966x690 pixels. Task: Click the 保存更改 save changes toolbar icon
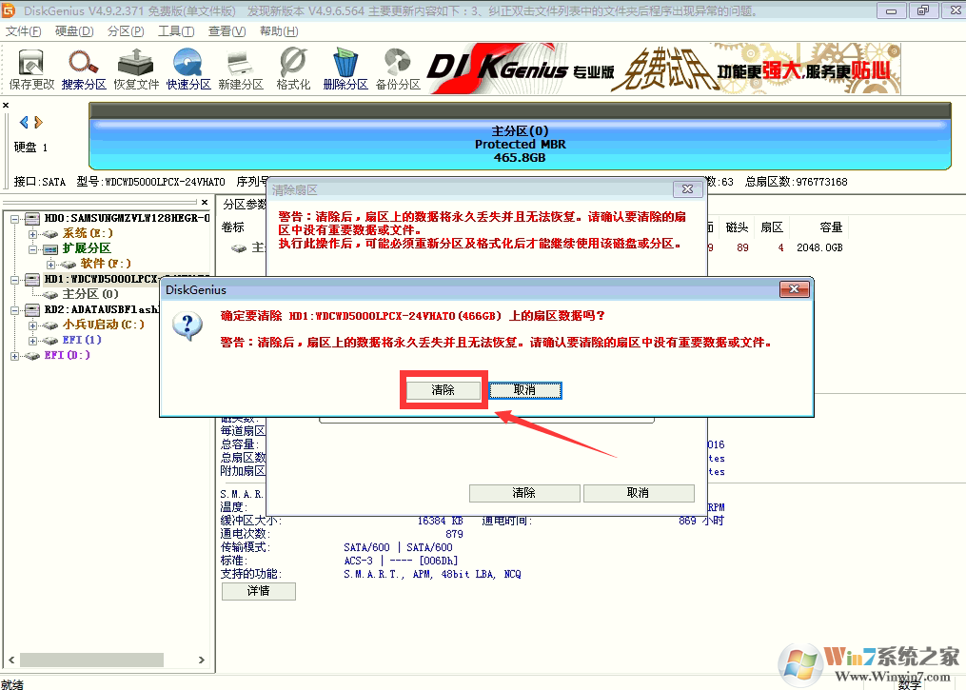coord(31,69)
